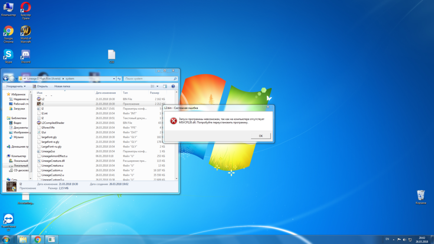The height and width of the screenshot is (244, 434).
Task: Launch World of Warcraft from desktop
Action: pos(26,31)
